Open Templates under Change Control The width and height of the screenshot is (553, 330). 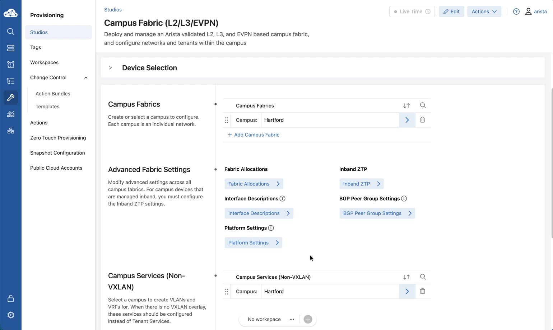coord(47,107)
